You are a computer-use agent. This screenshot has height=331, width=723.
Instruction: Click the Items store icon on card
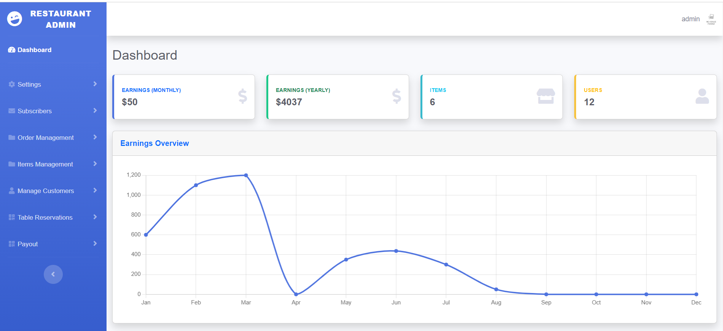tap(546, 96)
